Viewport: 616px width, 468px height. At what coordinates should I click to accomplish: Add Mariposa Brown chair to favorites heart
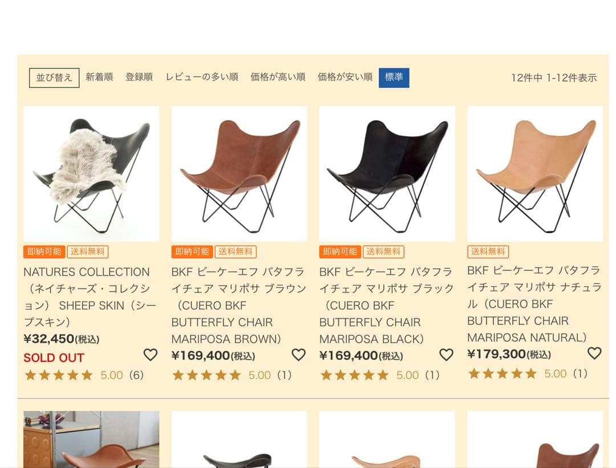(x=298, y=355)
